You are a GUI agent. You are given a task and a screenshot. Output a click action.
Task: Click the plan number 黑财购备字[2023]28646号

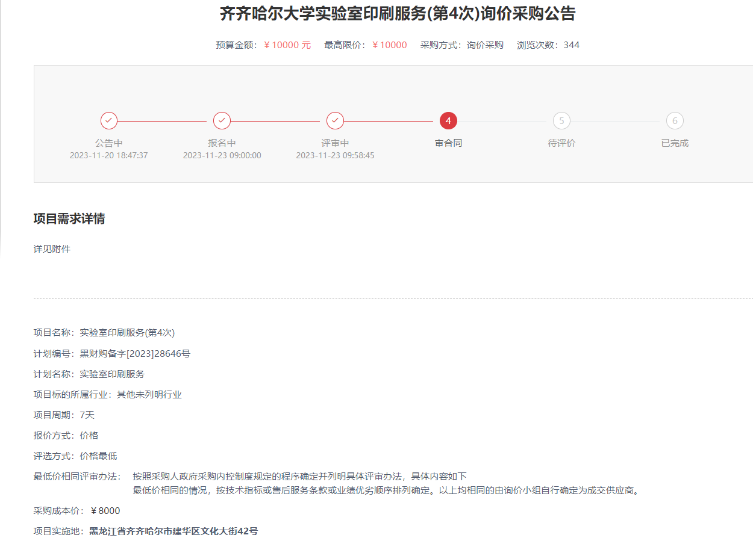point(135,353)
